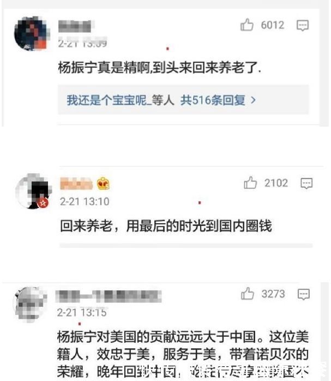
Task: Select the comment text 回来养老，用最后的时光到国内圈钱
Action: click(x=166, y=226)
